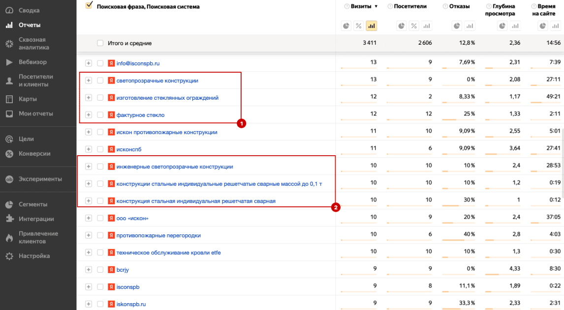Click the pie chart icon under Отказы
Screen dimensions: 564x310
tap(457, 26)
